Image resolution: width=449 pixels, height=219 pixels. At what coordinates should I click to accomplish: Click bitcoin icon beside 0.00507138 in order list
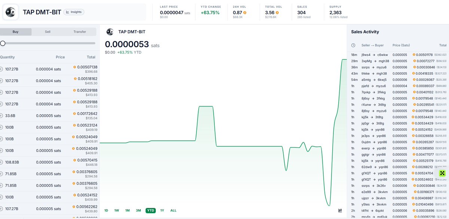(x=74, y=67)
